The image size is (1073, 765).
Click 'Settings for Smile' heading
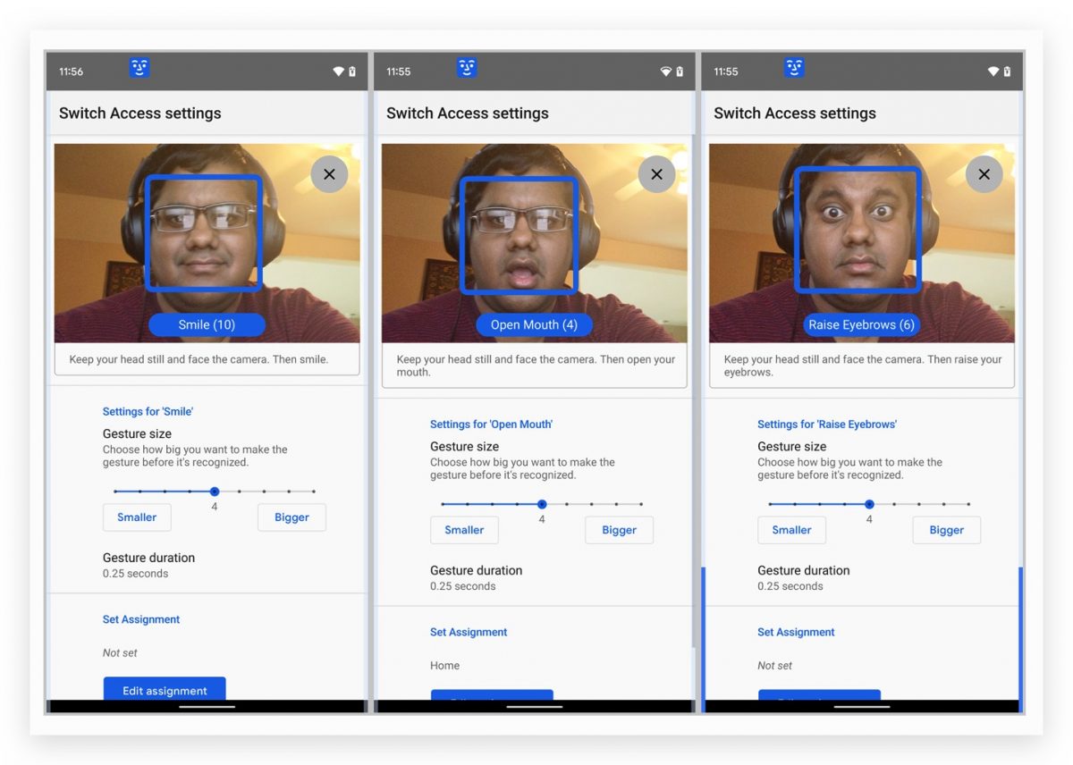coord(148,412)
